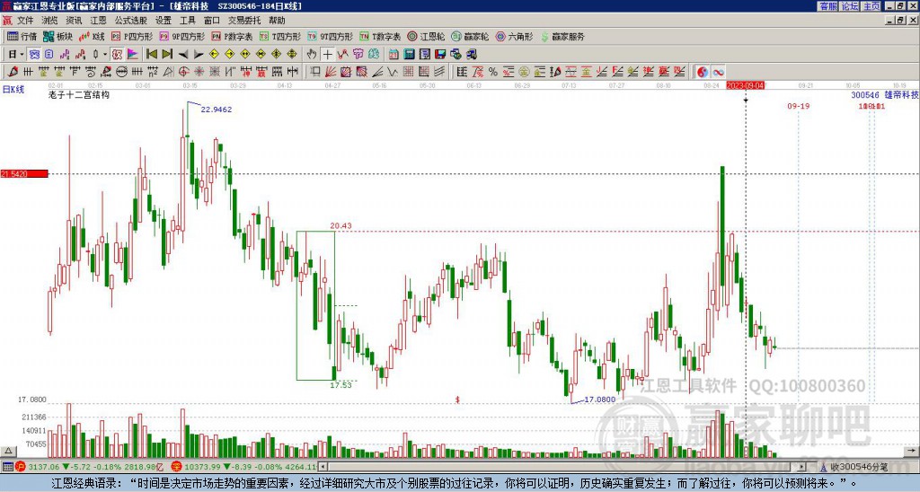Expand the candlestick chart type dropdown arrow

[x=105, y=55]
